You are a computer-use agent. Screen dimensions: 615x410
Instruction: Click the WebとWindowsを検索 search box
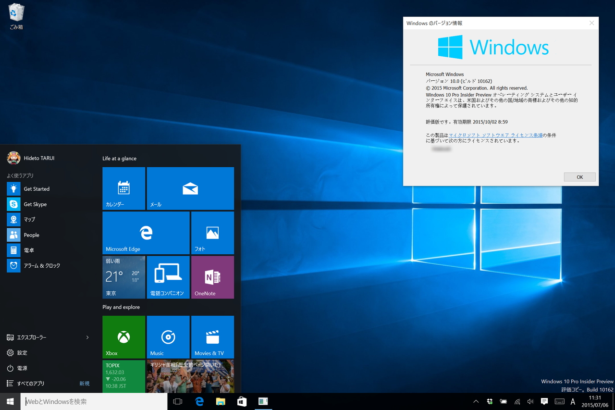(86, 401)
